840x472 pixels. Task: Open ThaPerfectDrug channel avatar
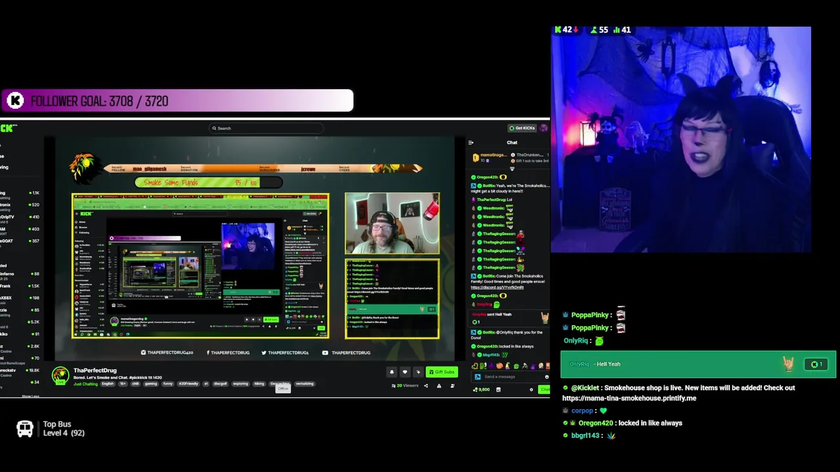pos(60,375)
